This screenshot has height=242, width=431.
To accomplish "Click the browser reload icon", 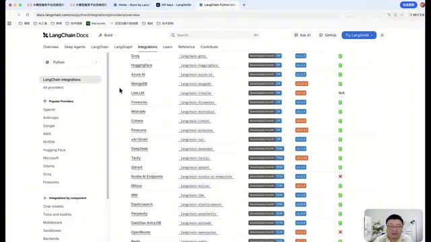I will point(27,15).
